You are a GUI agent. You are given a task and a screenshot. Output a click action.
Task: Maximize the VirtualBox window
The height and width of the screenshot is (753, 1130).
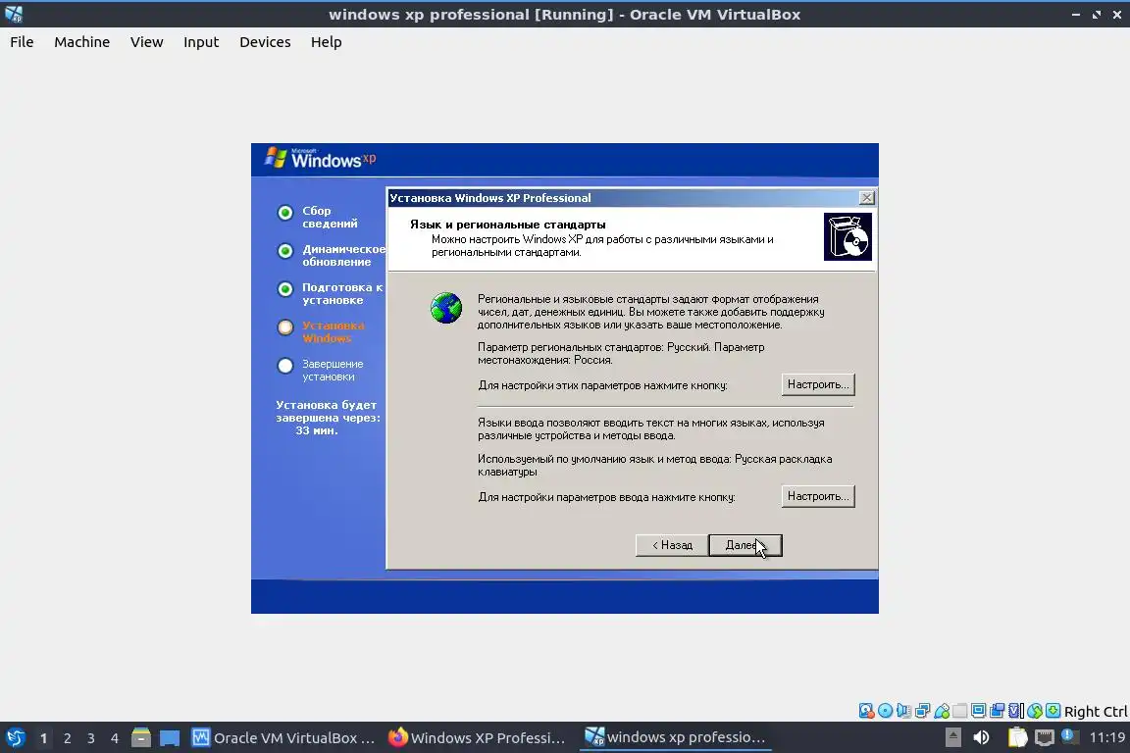(x=1096, y=15)
